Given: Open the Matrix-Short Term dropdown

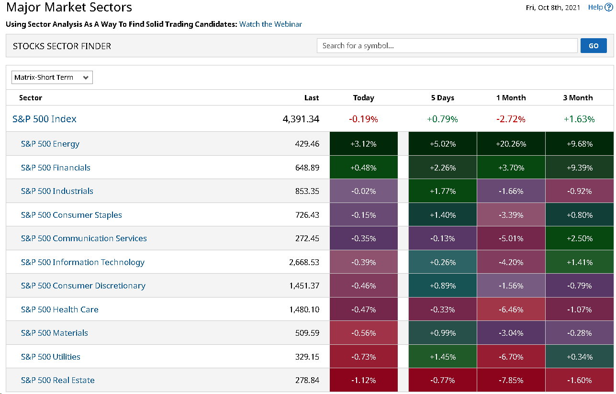Looking at the screenshot, I should 52,77.
